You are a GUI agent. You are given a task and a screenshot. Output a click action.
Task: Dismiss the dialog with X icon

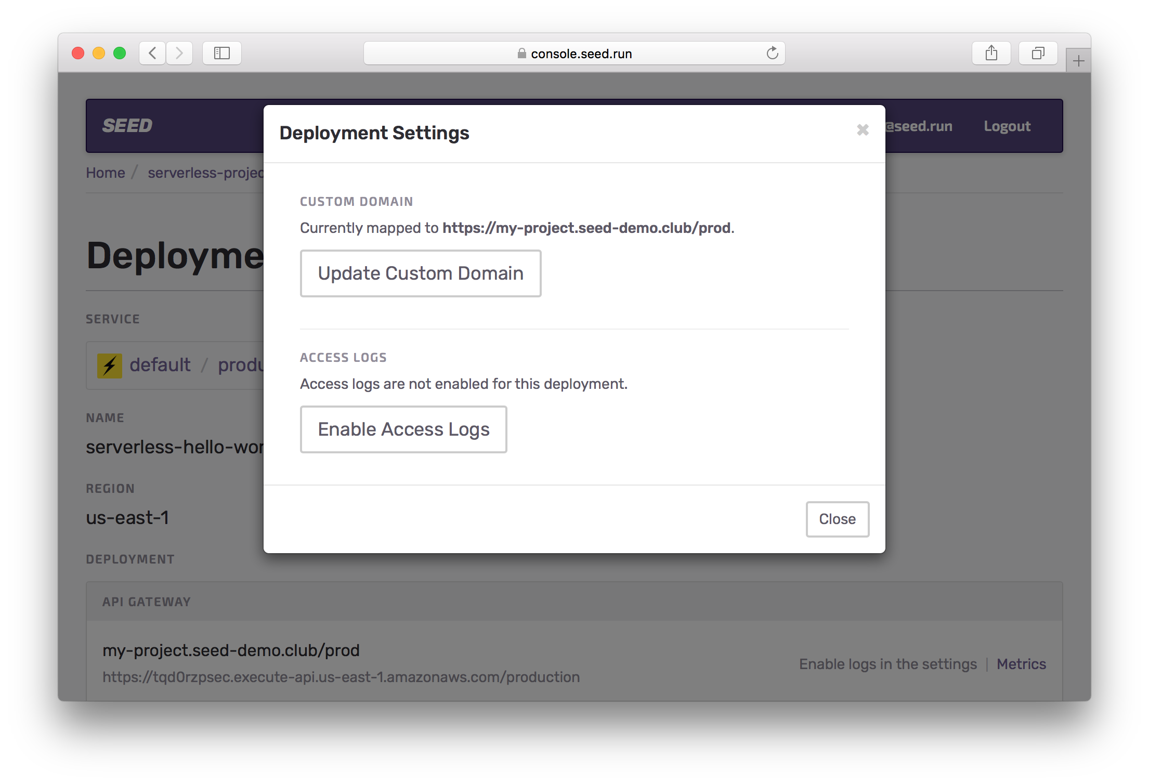(863, 130)
